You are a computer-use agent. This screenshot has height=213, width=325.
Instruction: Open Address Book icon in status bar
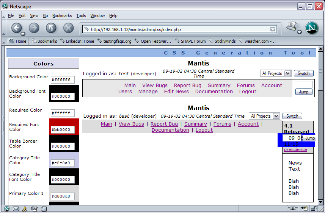44,209
